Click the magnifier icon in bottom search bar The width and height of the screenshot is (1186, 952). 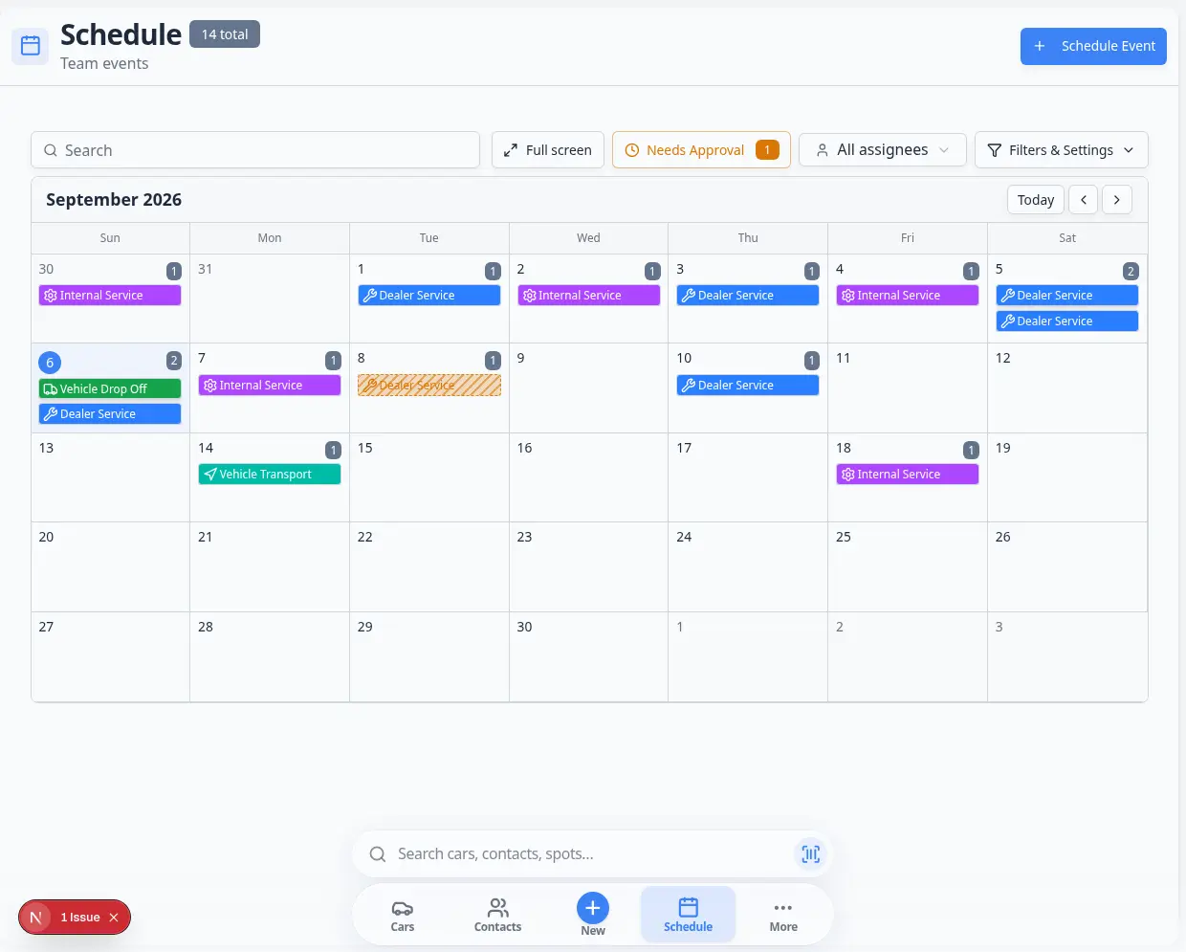click(378, 853)
